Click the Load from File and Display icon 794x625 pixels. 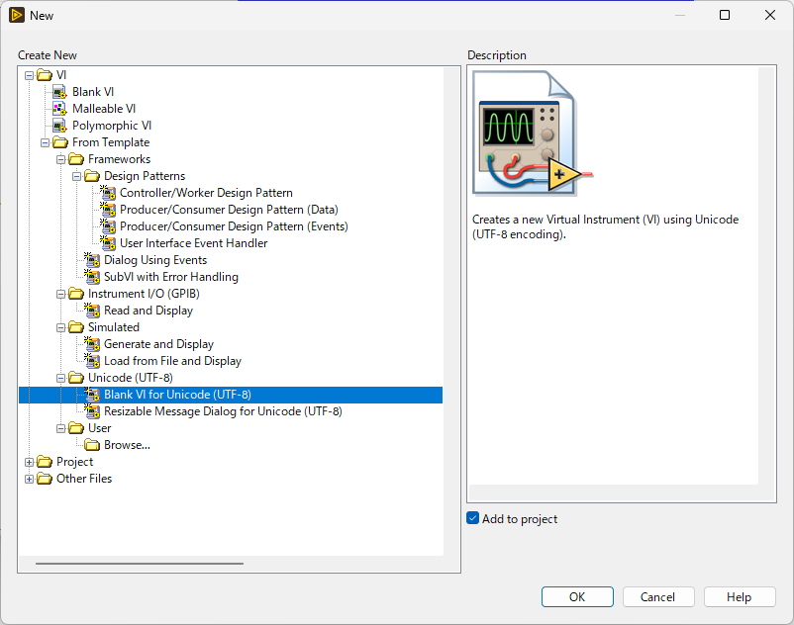coord(92,361)
